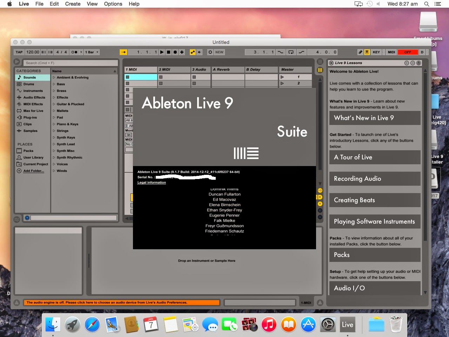Image resolution: width=449 pixels, height=337 pixels.
Task: Toggle the Punch-In switch
Action: pyautogui.click(x=280, y=52)
